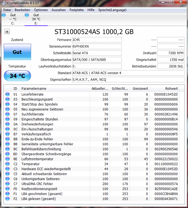The height and width of the screenshot is (208, 188).
Task: Click status orb for Lesefehlerrate row
Action: coord(7,94)
